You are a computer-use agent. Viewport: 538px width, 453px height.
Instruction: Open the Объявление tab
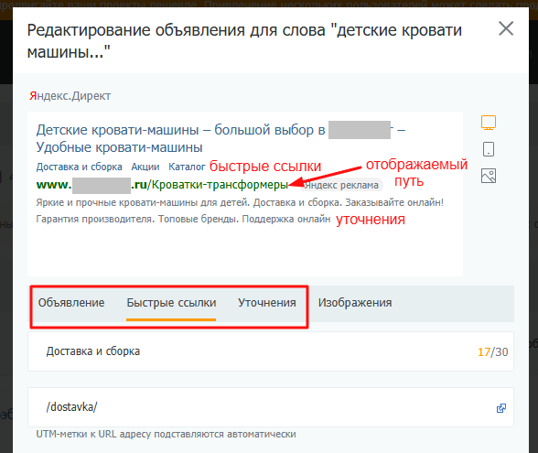tap(71, 303)
